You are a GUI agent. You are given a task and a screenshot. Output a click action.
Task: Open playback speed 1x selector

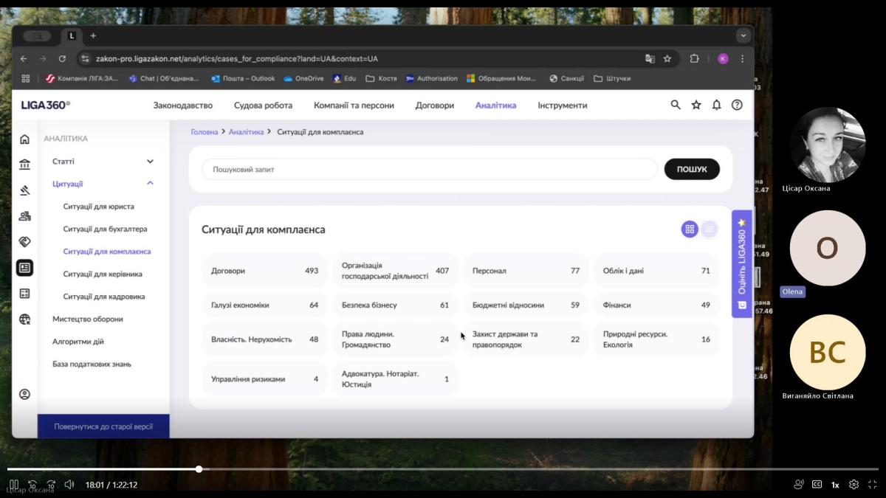click(835, 485)
